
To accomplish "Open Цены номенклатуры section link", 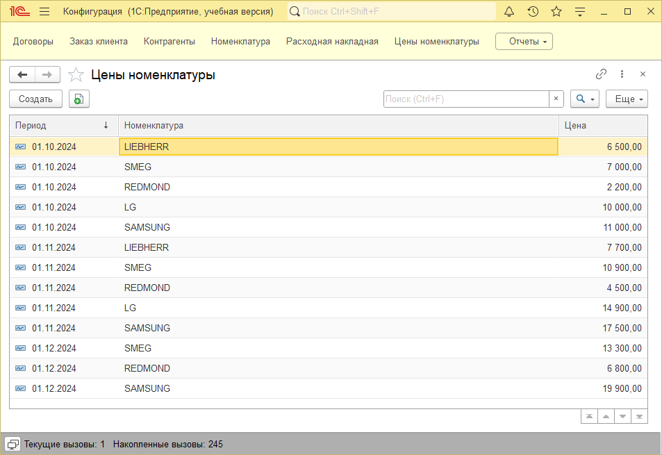I will click(x=436, y=42).
